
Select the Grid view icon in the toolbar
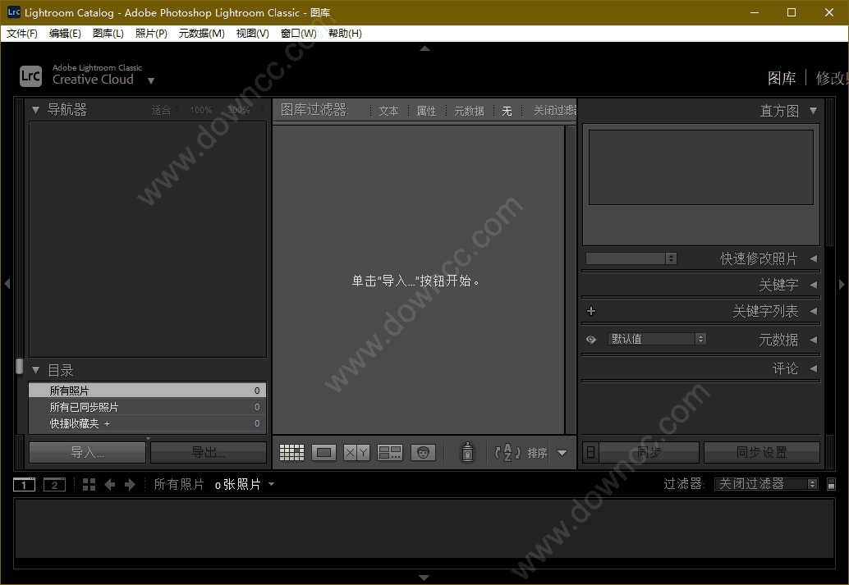291,452
